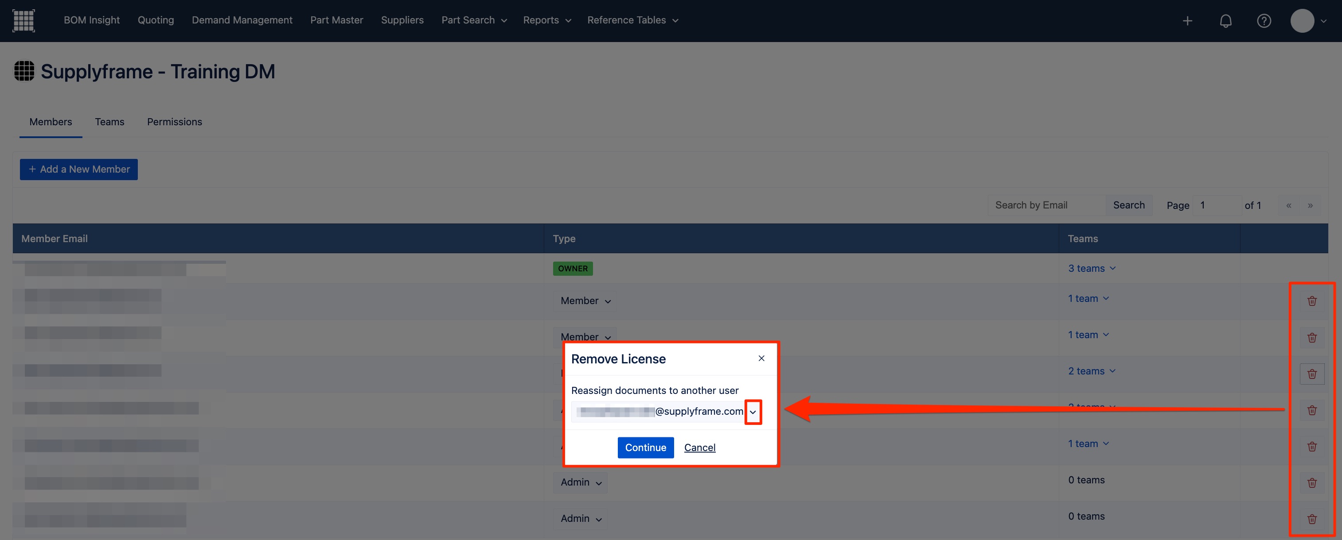Open Demand Management

[x=242, y=20]
